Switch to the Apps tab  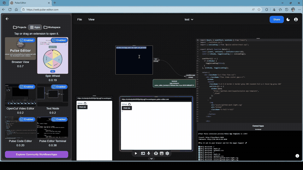pyautogui.click(x=35, y=27)
